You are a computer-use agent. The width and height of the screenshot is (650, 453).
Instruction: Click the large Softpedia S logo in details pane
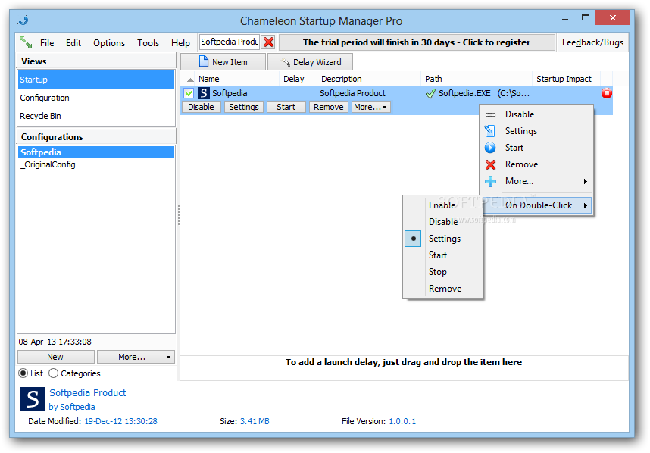33,399
